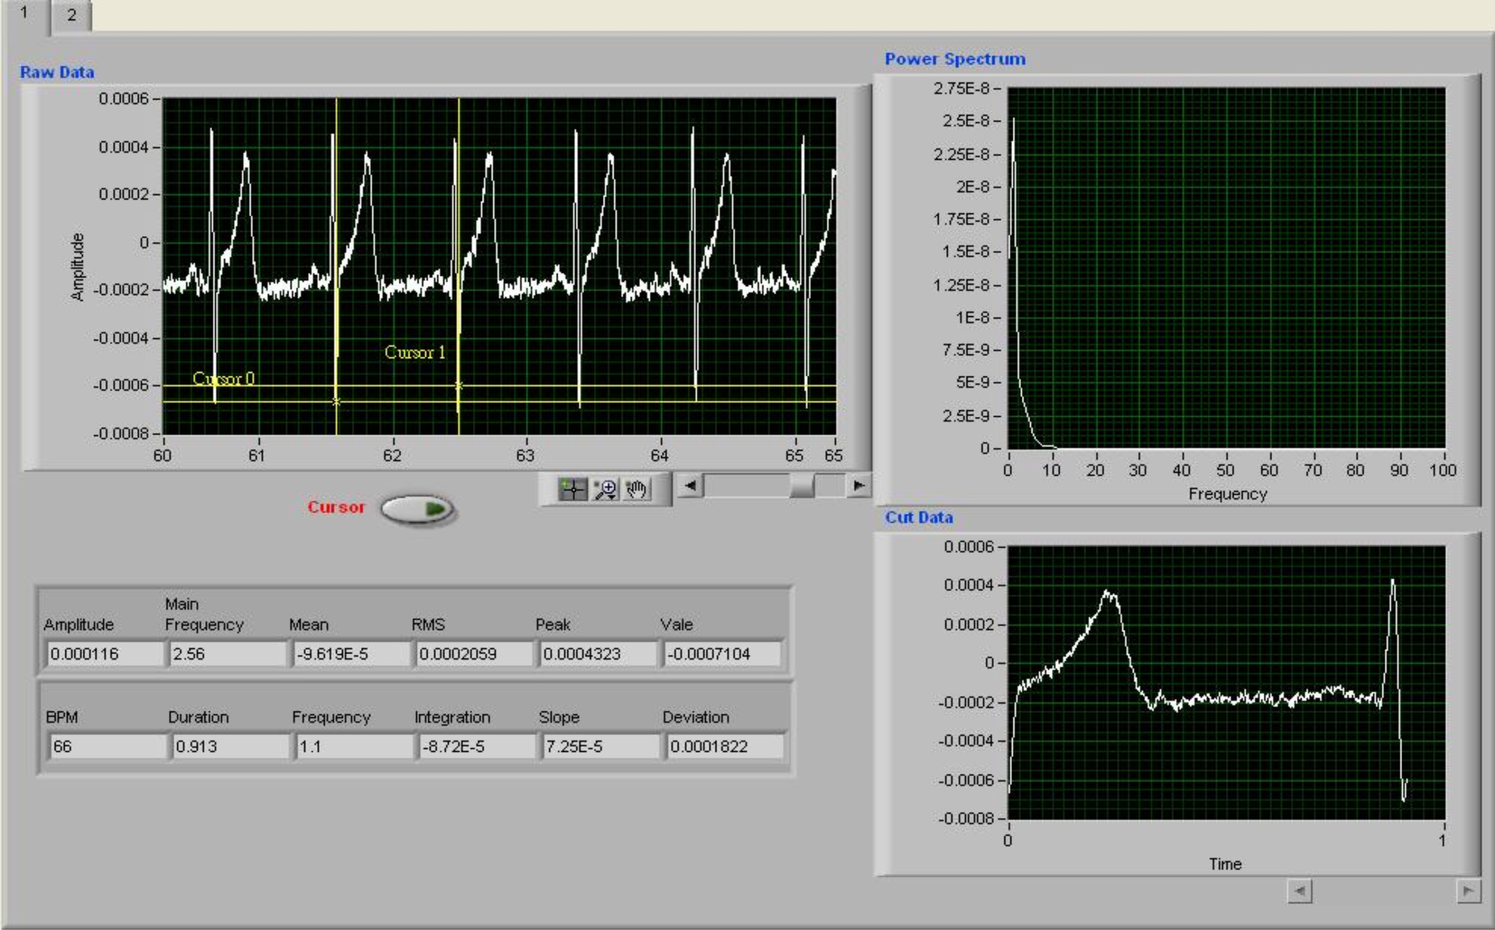This screenshot has height=930, width=1495.
Task: Click the Mean value -9.619E-5
Action: coord(352,654)
